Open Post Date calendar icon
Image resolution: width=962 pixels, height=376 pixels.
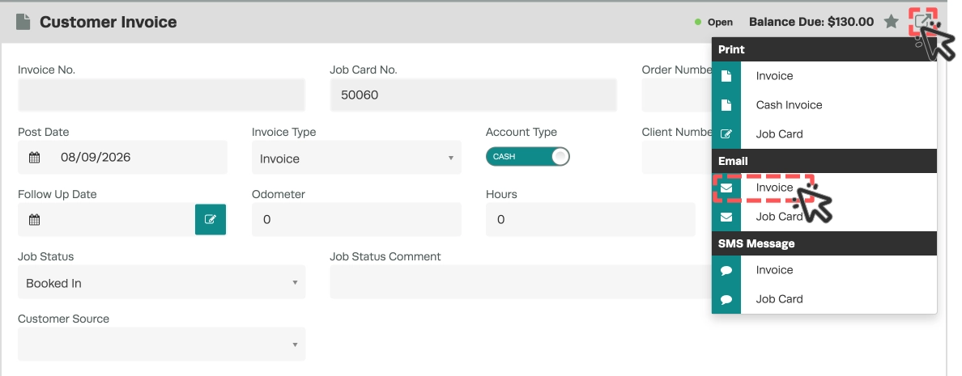click(x=34, y=158)
